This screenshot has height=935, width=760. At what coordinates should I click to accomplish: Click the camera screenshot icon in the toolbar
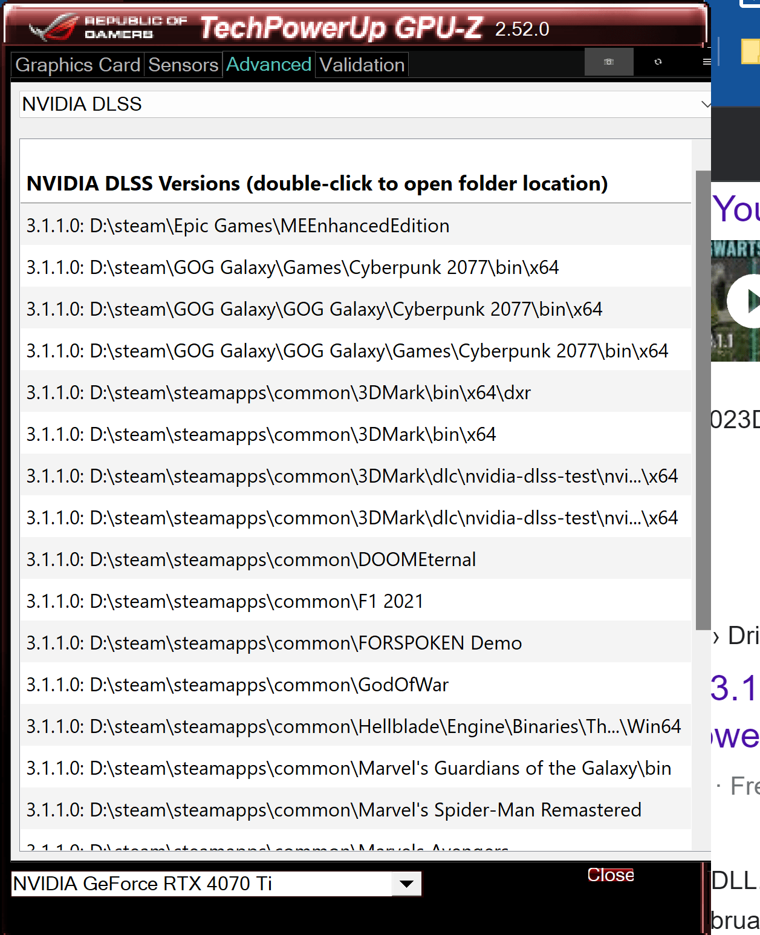608,61
